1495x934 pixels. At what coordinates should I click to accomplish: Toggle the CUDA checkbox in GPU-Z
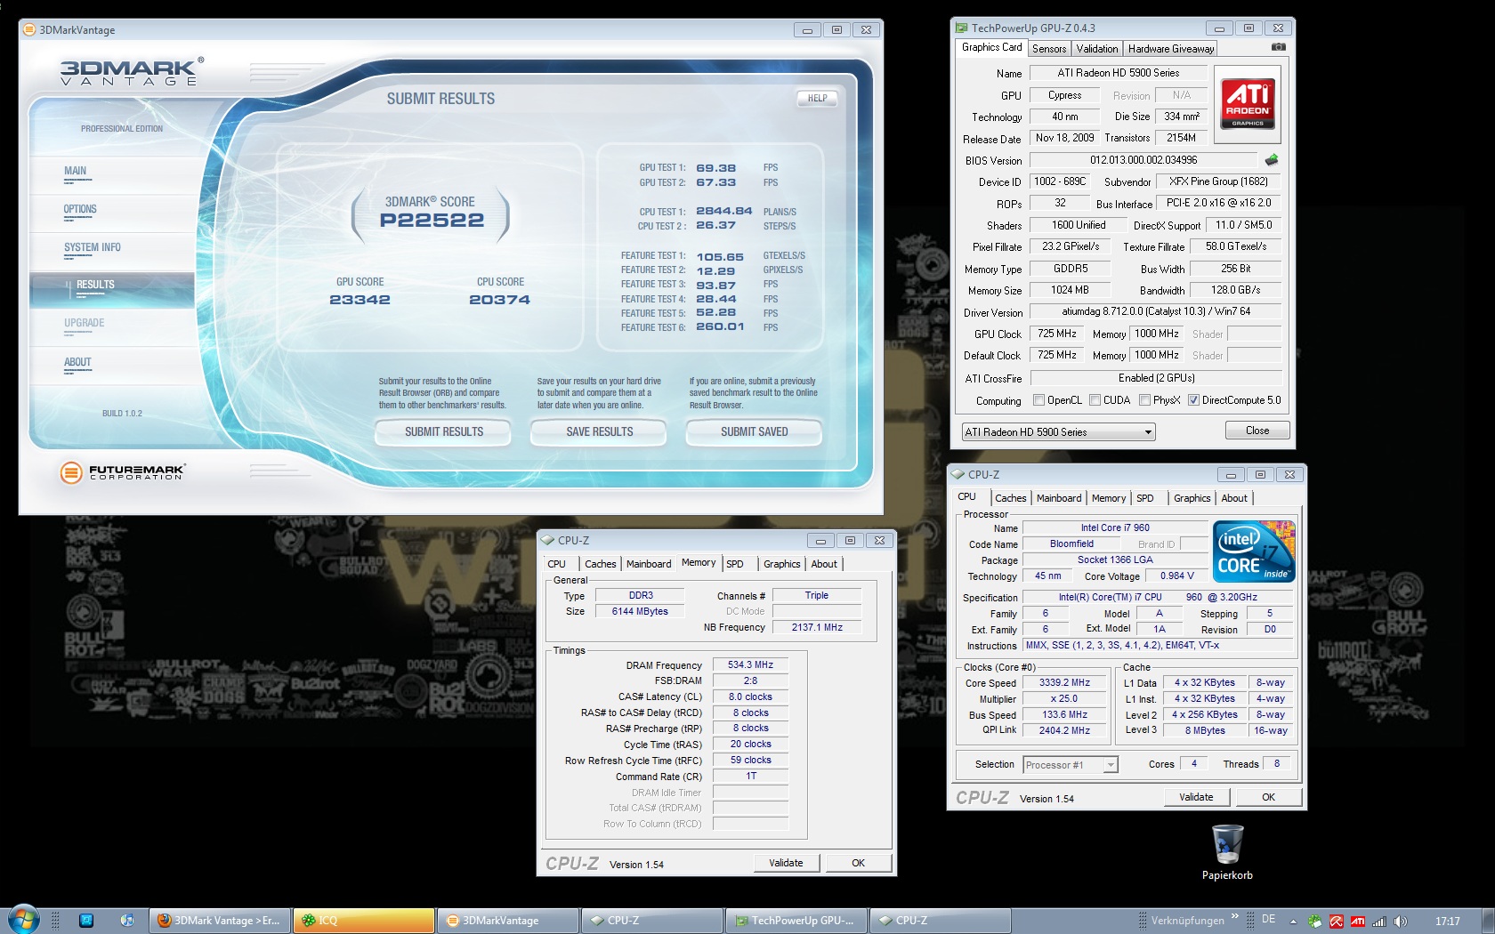[x=1095, y=400]
